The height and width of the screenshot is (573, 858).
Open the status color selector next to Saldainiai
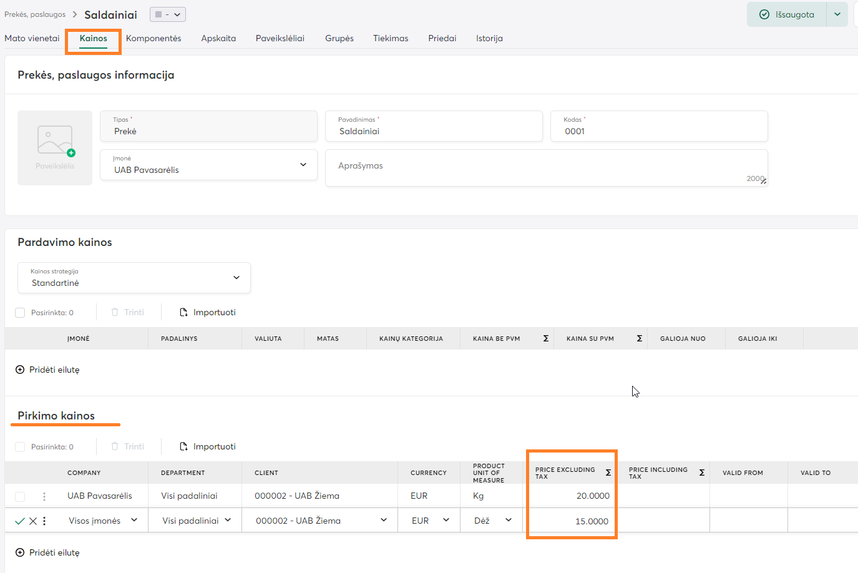[168, 14]
